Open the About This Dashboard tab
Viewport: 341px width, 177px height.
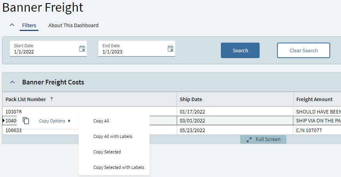pyautogui.click(x=73, y=26)
